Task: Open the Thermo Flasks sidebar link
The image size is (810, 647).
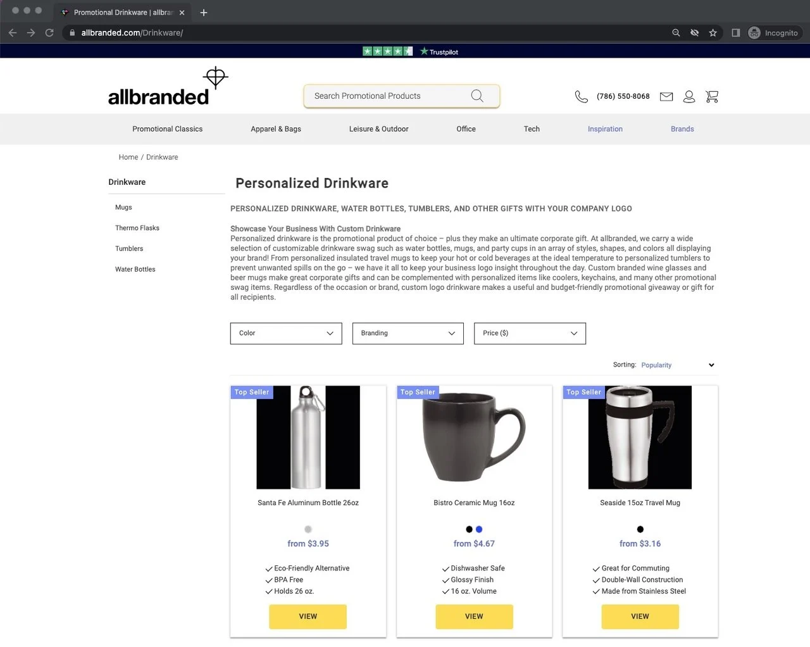Action: tap(137, 228)
